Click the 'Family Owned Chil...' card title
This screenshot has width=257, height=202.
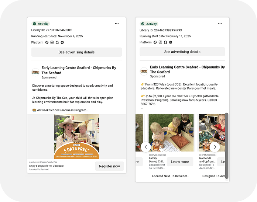(157, 160)
